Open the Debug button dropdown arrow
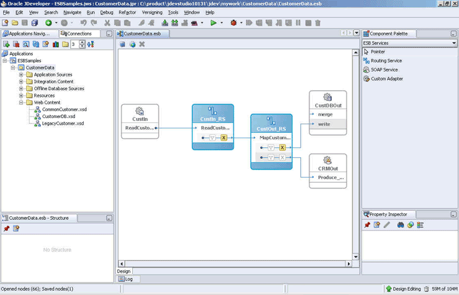 (241, 23)
